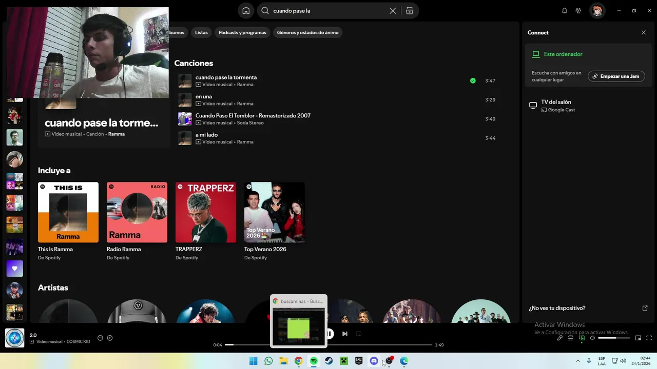The width and height of the screenshot is (657, 369).
Task: Open the user profile avatar menu
Action: [597, 11]
